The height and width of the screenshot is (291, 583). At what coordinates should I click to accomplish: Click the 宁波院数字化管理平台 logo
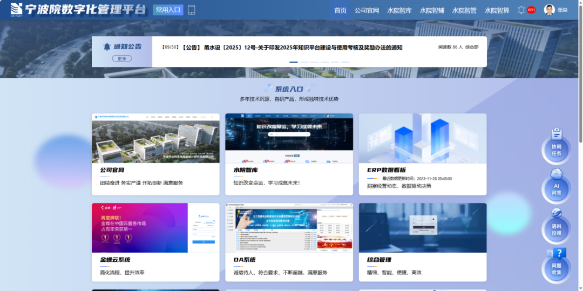pyautogui.click(x=78, y=9)
